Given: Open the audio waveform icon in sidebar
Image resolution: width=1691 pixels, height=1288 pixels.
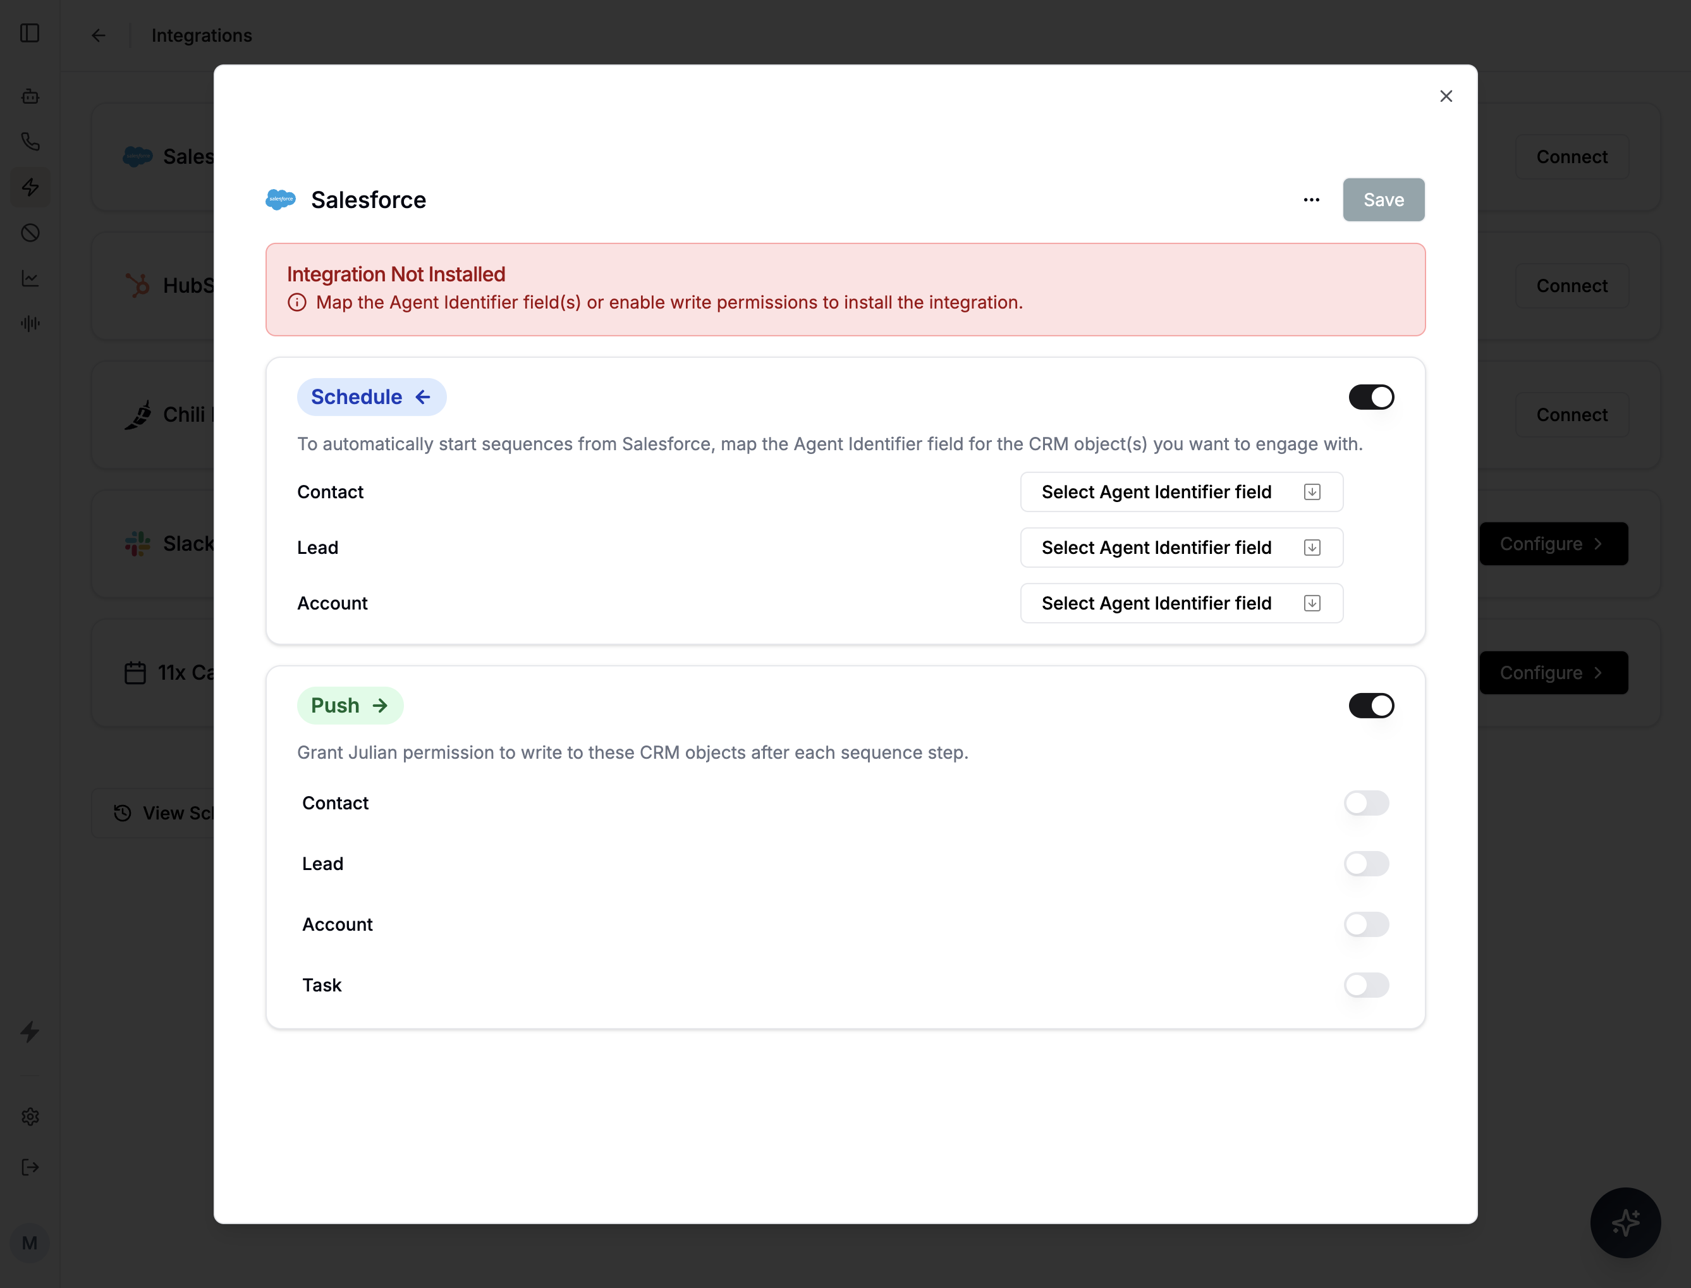Looking at the screenshot, I should 30,324.
